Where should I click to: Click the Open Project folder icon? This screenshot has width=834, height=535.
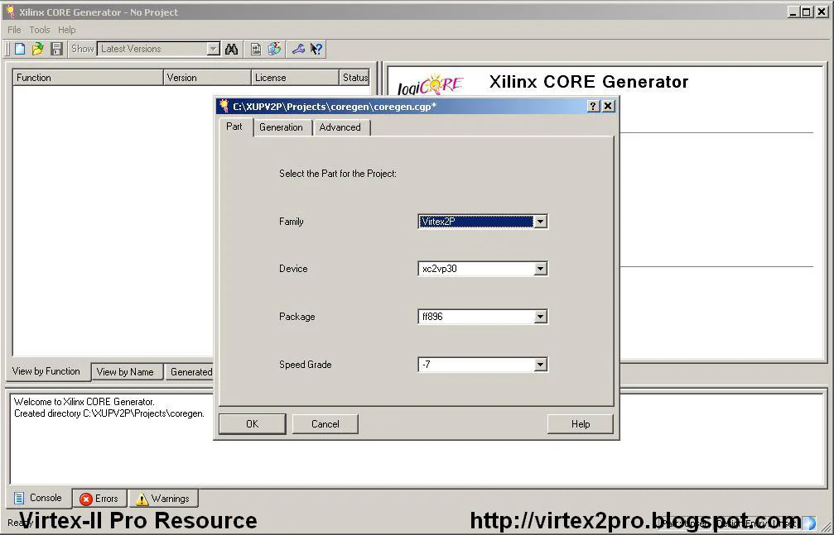click(x=38, y=50)
